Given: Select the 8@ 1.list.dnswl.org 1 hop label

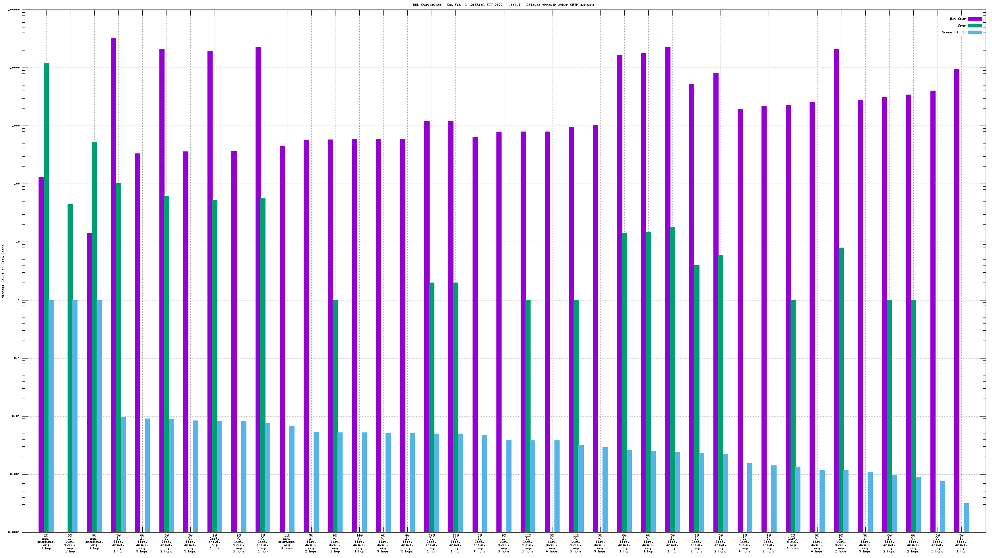Looking at the screenshot, I should (x=70, y=543).
